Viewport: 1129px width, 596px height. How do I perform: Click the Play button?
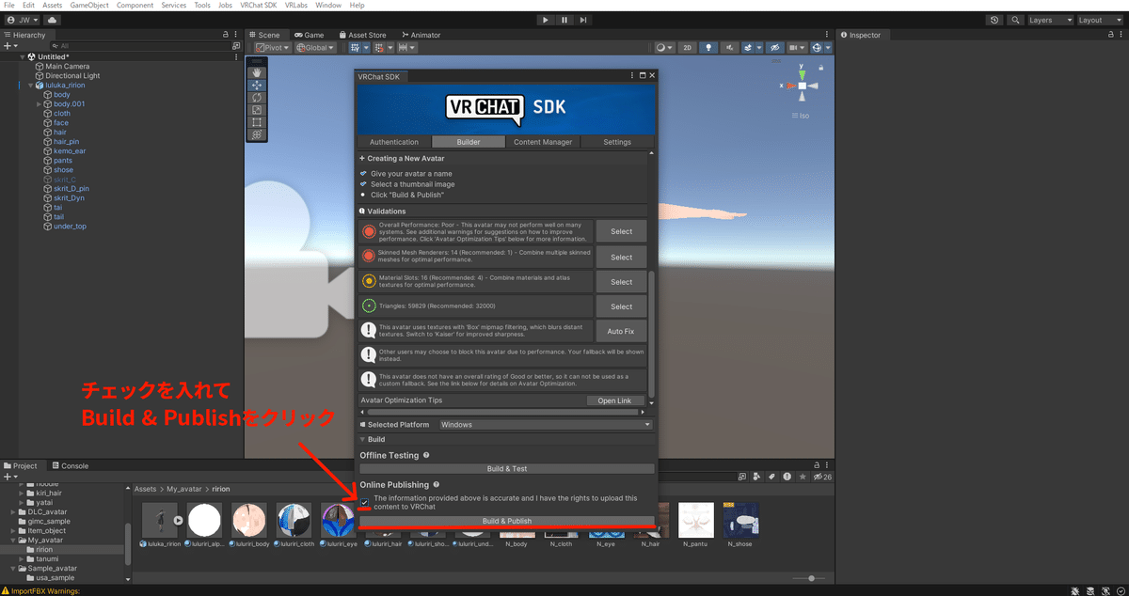pos(546,20)
